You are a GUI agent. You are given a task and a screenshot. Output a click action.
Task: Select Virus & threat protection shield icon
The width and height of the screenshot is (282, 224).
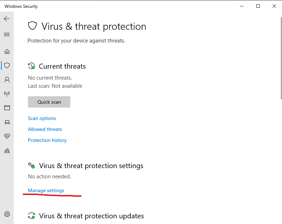click(x=7, y=65)
